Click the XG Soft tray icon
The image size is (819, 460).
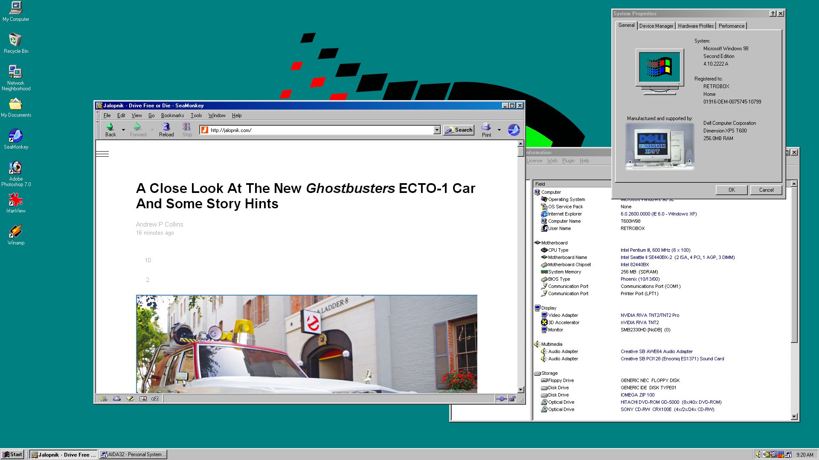point(774,454)
